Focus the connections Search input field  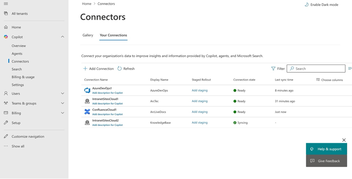click(316, 69)
